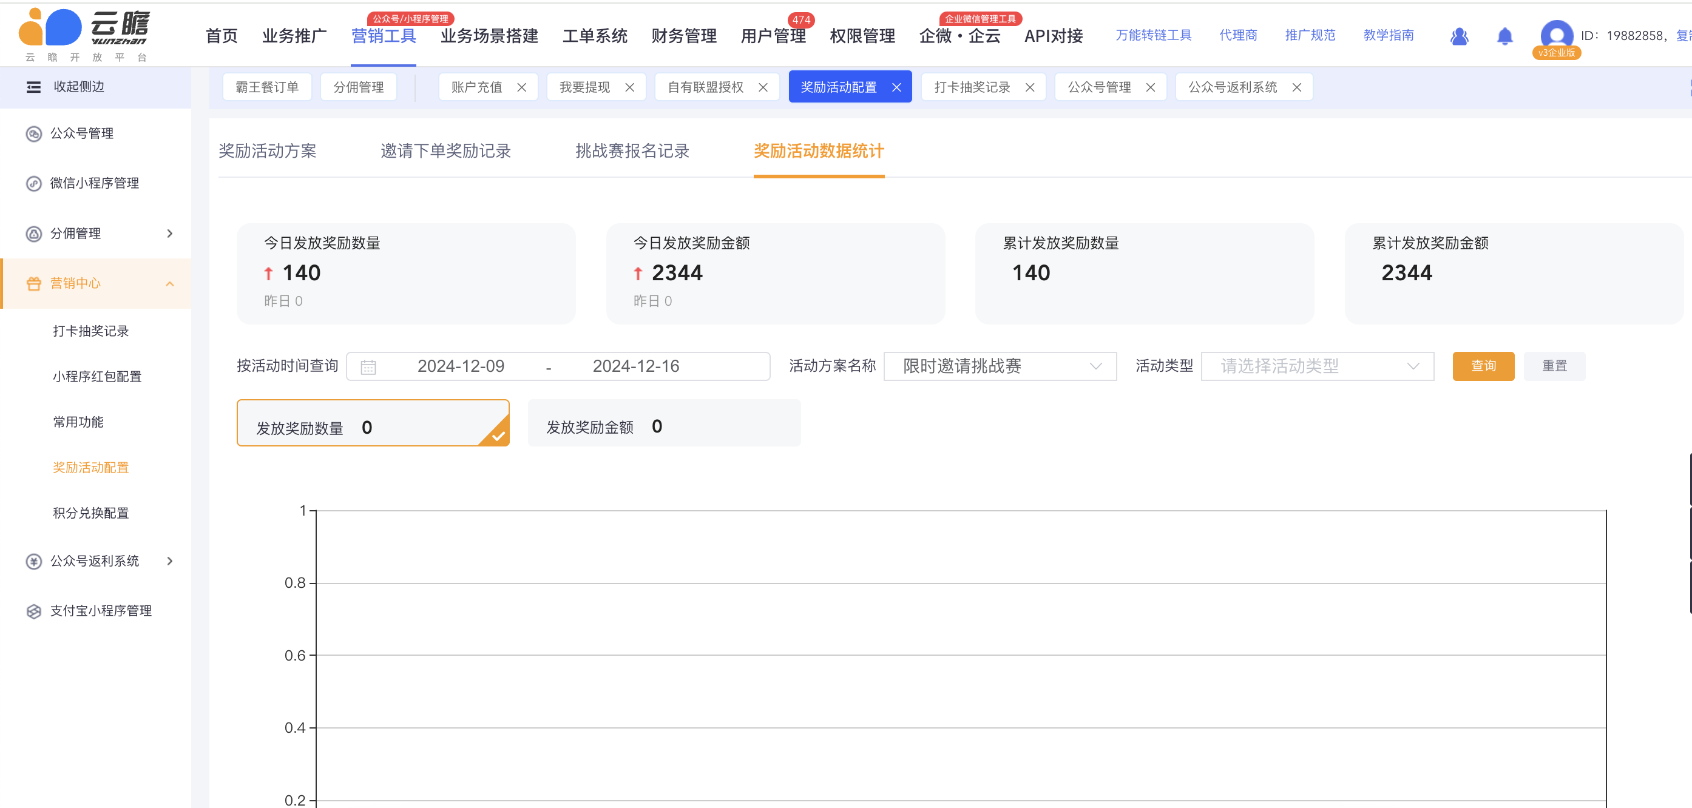Click the collapse sidebar hamburger icon
Screen dimensions: 1692x808
(33, 87)
